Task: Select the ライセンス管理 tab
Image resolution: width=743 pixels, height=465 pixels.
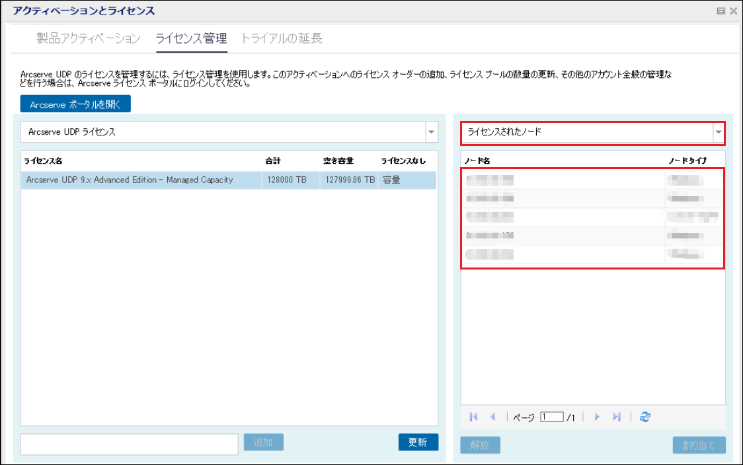Action: click(x=191, y=38)
